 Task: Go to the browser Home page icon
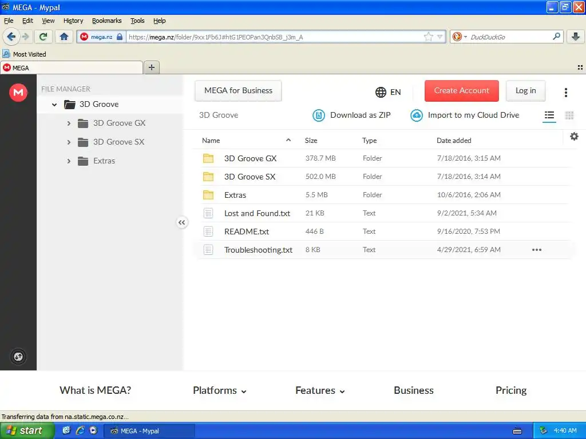[x=64, y=37]
